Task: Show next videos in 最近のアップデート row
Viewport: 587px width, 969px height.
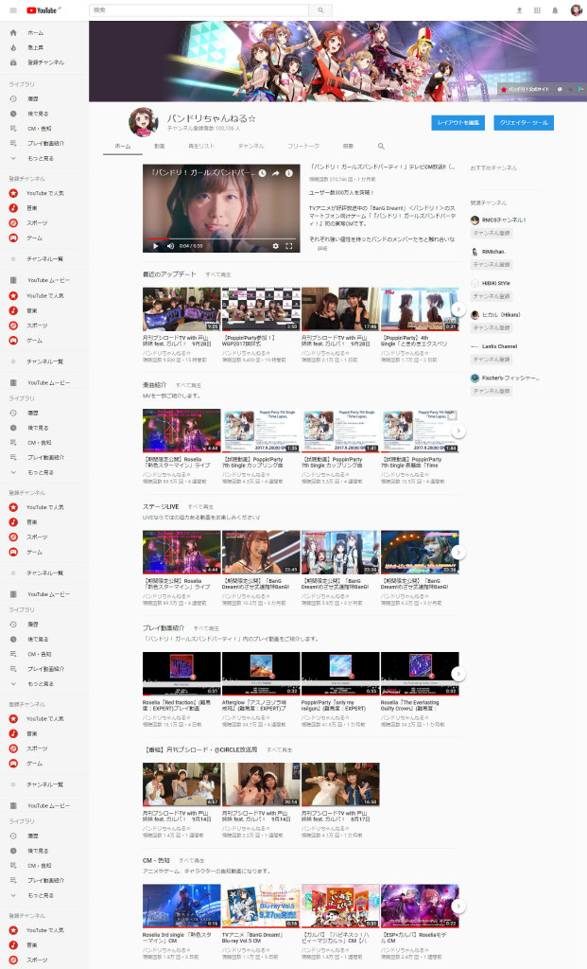Action: point(458,309)
